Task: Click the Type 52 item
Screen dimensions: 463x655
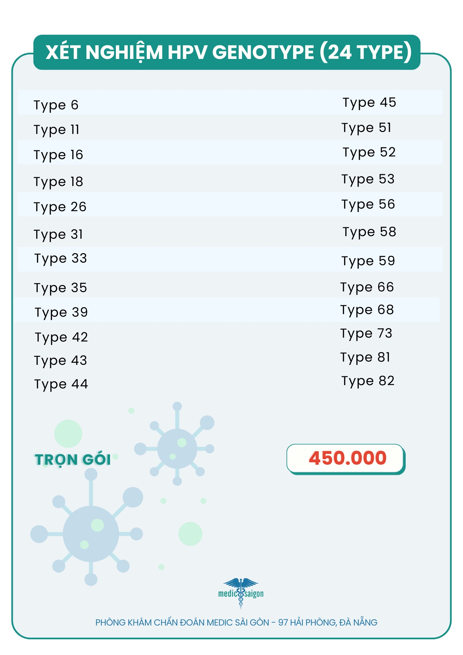Action: 369,152
